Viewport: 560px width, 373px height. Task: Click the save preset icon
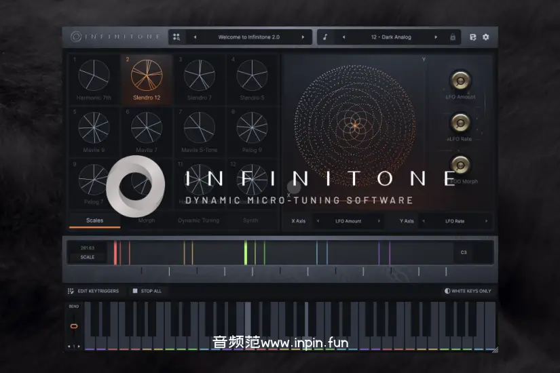(x=473, y=37)
